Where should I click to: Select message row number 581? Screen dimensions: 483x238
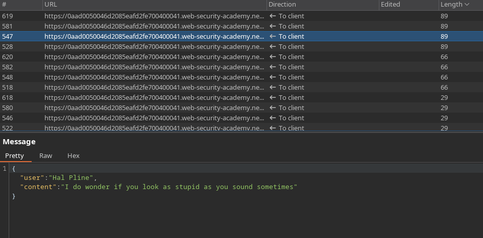(153, 26)
